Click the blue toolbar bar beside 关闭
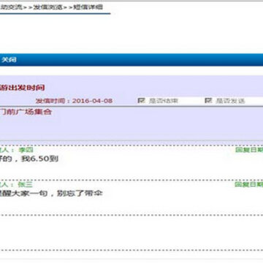Viewport: 263px width, 263px height. click(x=139, y=60)
